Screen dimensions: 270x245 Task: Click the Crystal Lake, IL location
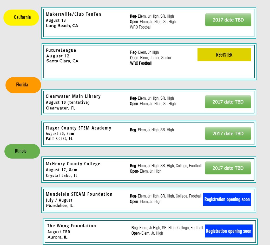tap(62, 175)
